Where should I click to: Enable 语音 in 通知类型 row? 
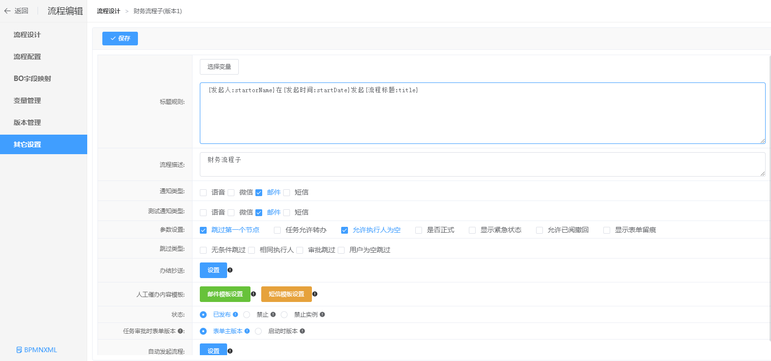(x=203, y=193)
